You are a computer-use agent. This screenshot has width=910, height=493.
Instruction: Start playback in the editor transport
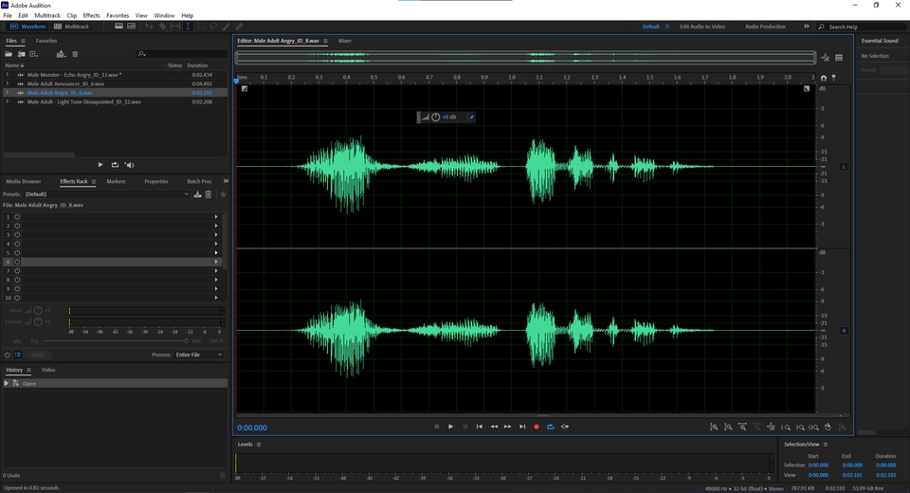450,427
